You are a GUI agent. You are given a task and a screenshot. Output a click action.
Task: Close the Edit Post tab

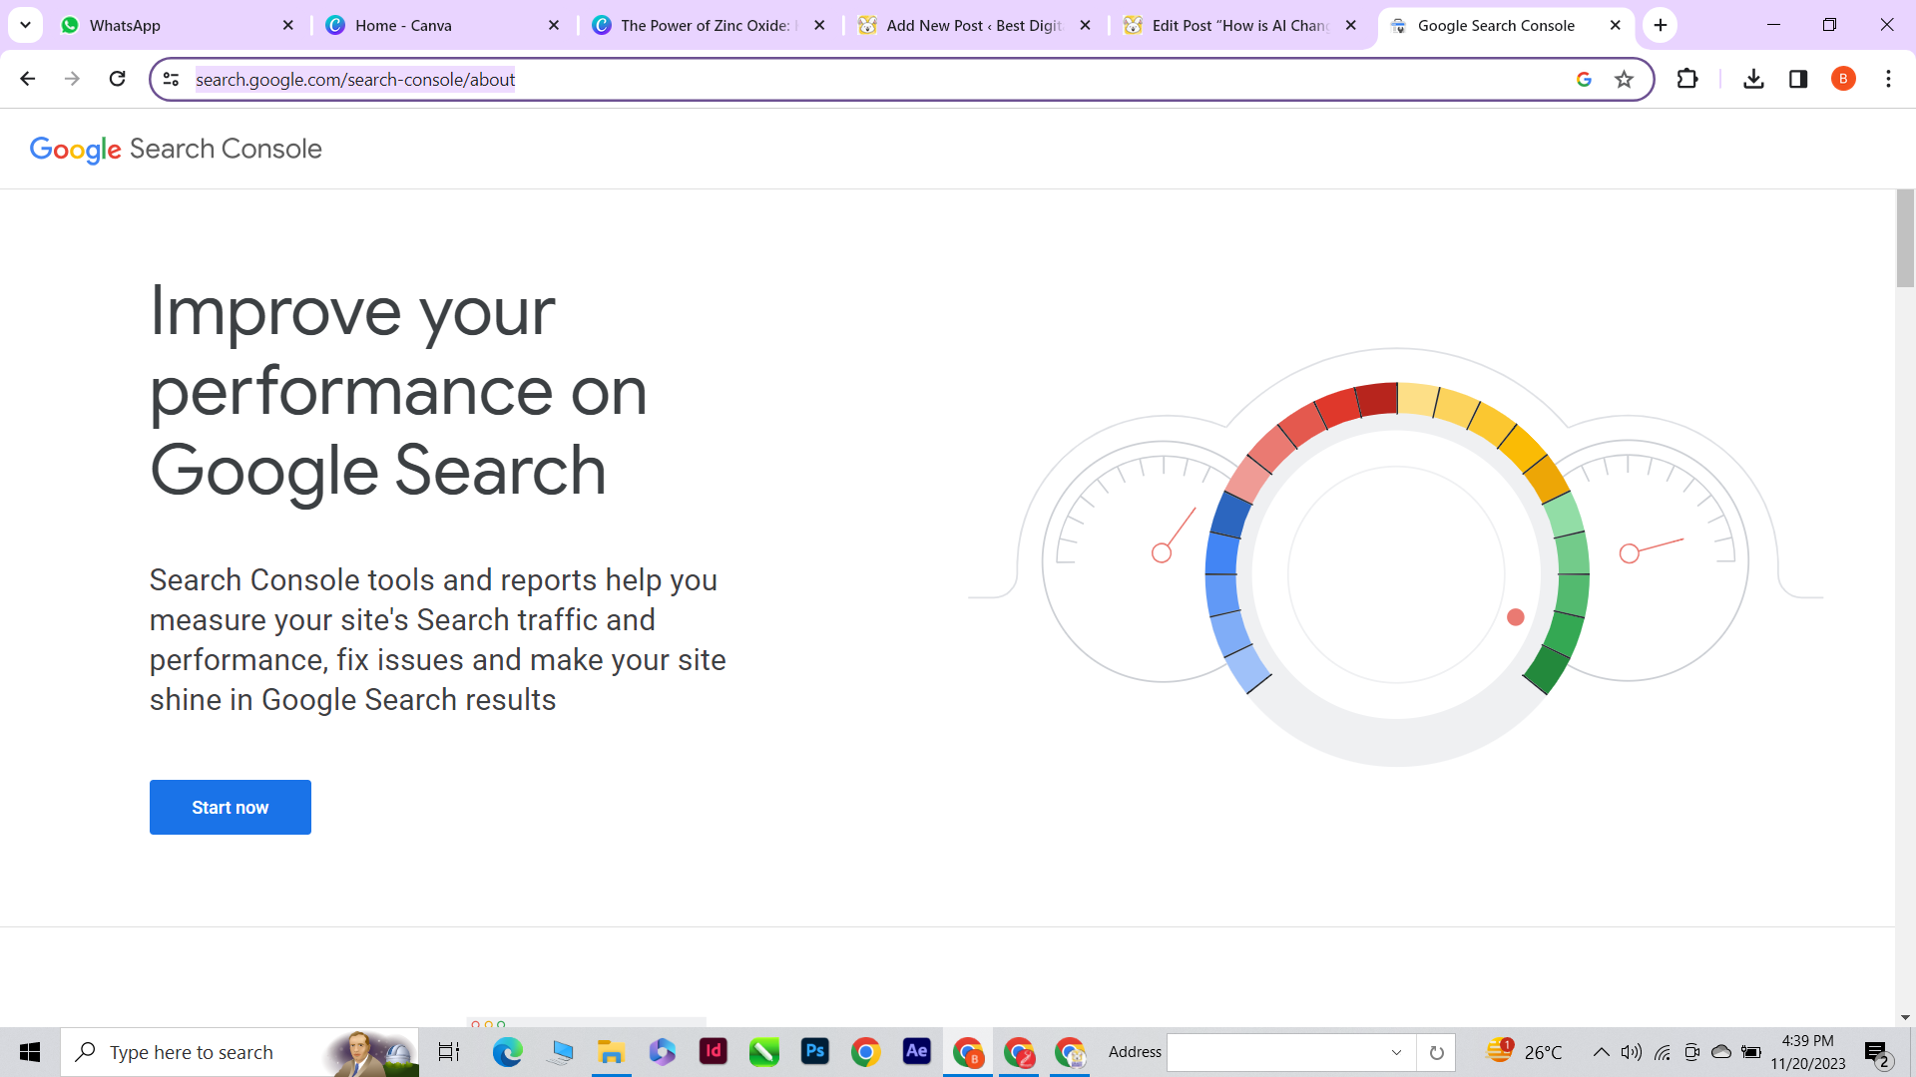(x=1350, y=25)
